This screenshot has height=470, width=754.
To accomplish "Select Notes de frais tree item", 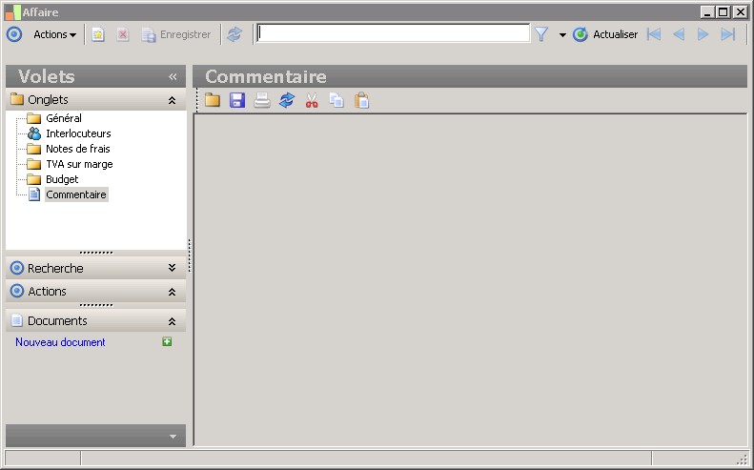I will click(x=78, y=149).
